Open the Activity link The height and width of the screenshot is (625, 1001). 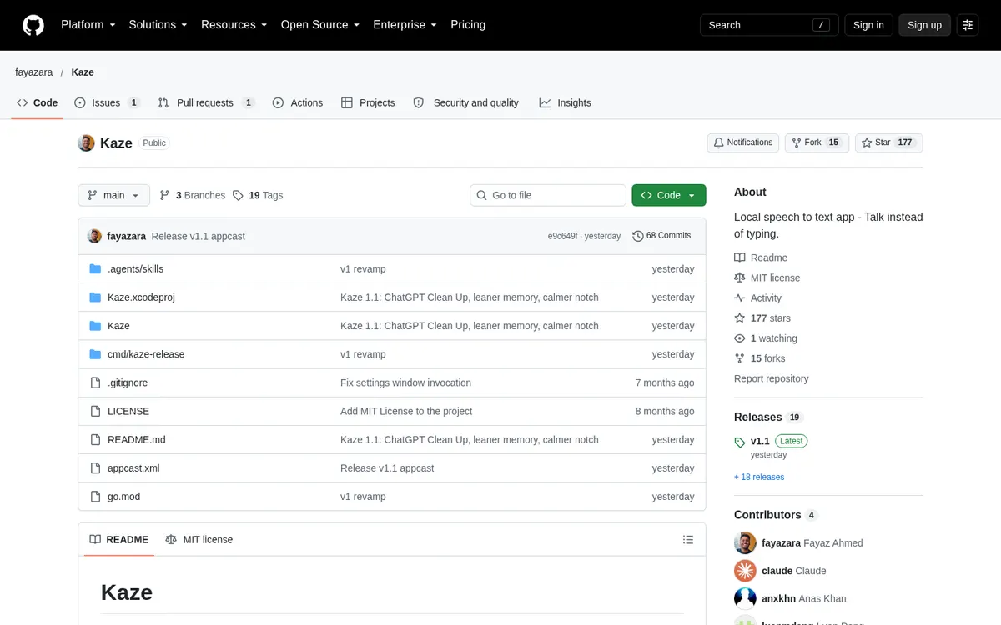click(758, 298)
